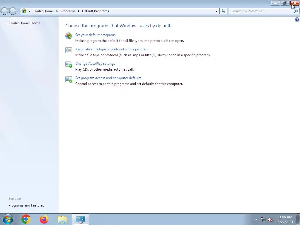
Task: Go back with the Back arrow button
Action: (x=5, y=11)
